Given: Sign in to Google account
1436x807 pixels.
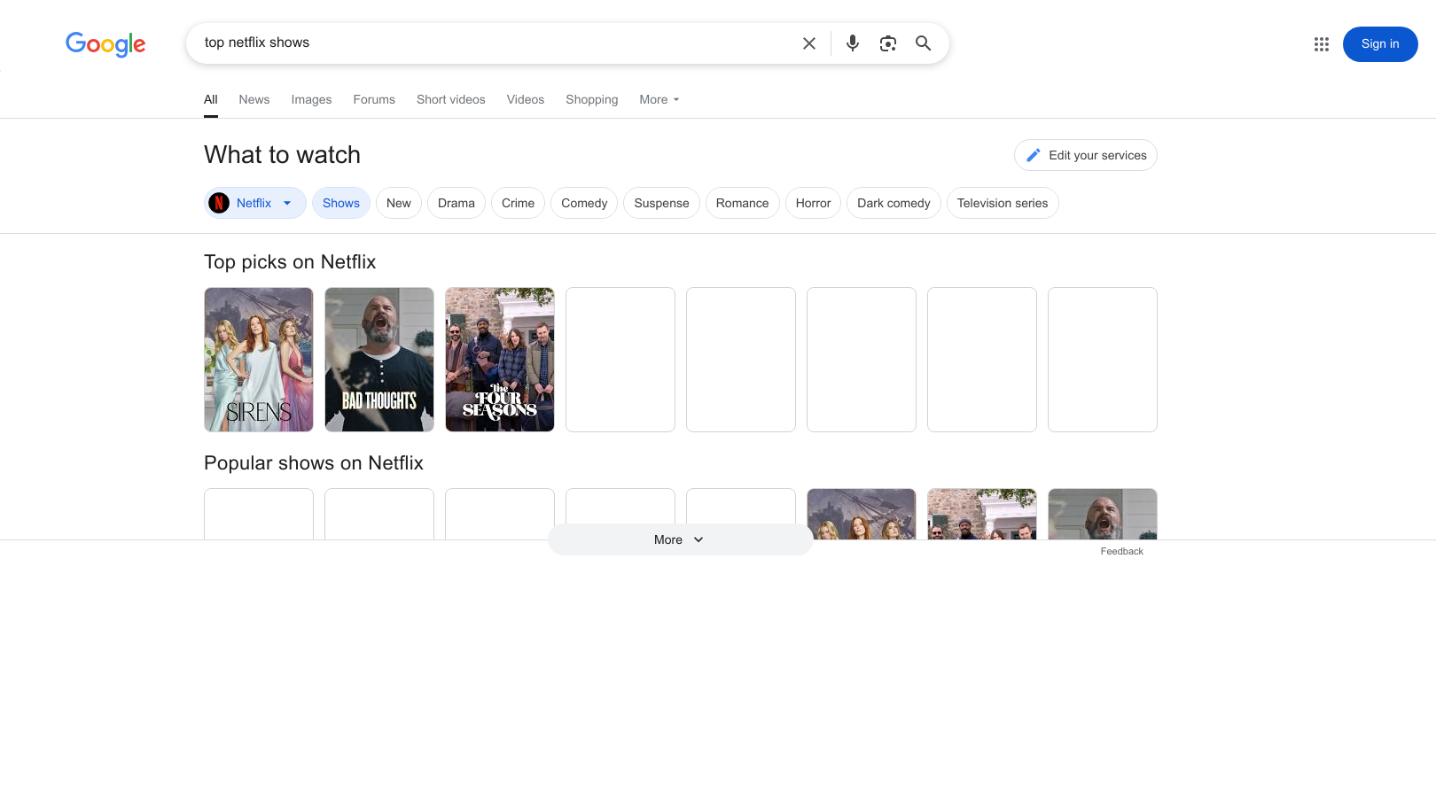Looking at the screenshot, I should click(1380, 44).
